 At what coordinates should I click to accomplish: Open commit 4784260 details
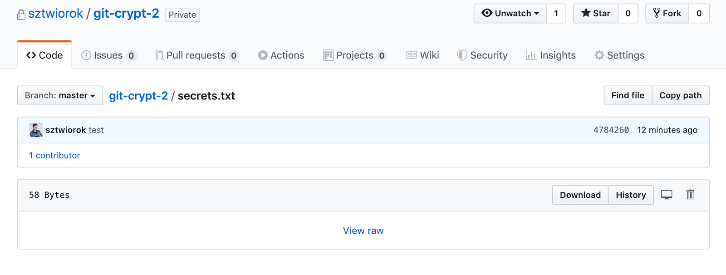point(611,130)
